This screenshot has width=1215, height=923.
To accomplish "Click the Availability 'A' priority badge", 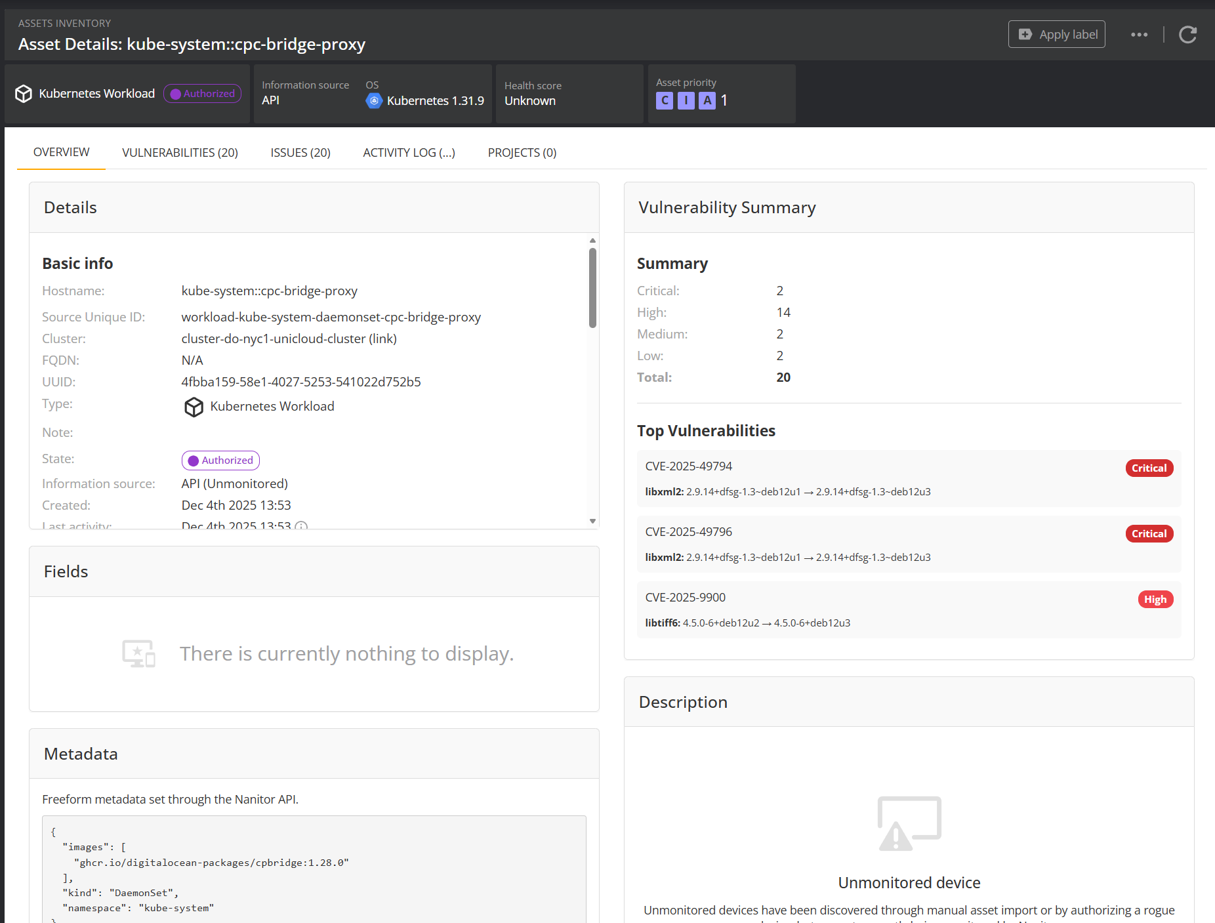I will [x=707, y=100].
